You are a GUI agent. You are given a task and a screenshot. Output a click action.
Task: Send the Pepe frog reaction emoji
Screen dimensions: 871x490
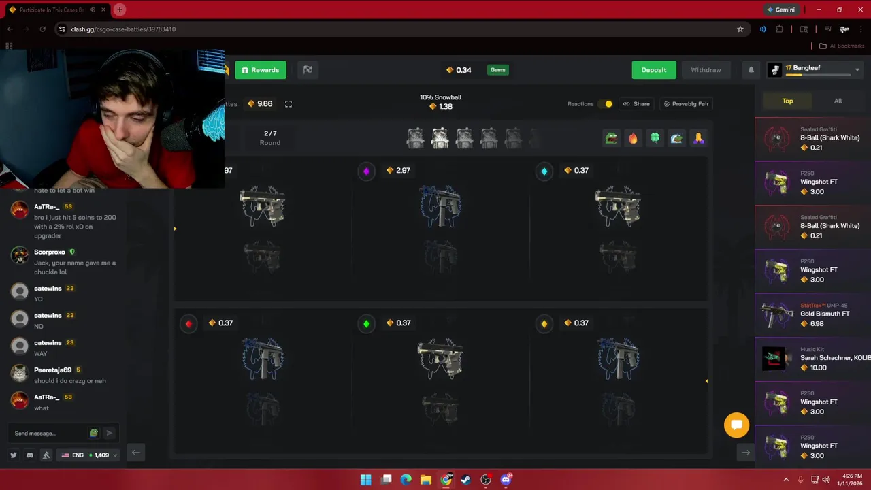[611, 138]
